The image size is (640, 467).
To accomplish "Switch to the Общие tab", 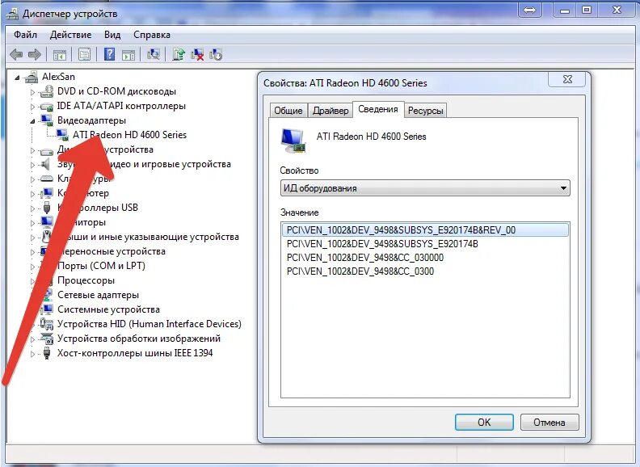I will (288, 111).
